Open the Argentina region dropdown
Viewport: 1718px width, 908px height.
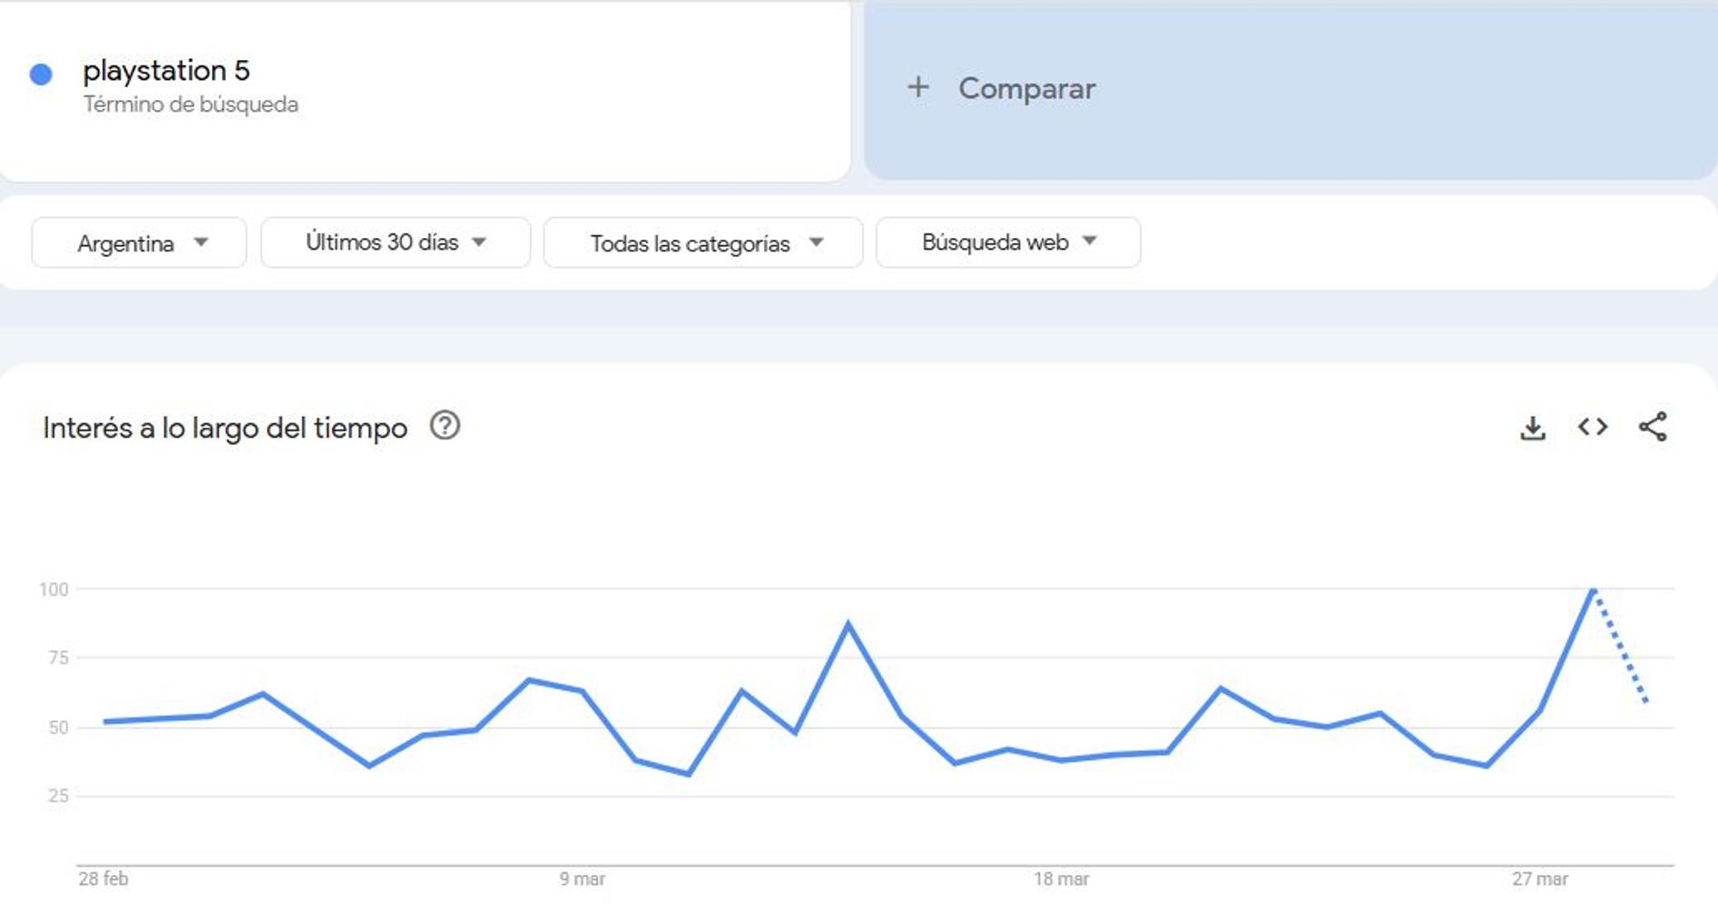pyautogui.click(x=139, y=242)
